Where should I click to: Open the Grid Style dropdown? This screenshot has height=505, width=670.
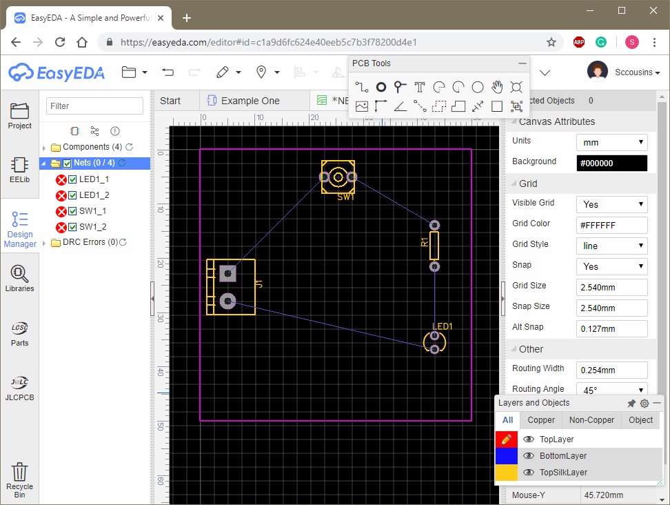click(611, 246)
